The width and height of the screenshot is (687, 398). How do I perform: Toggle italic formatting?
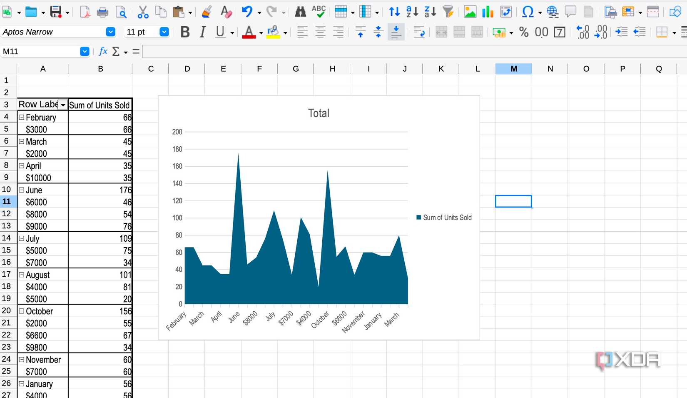(x=203, y=32)
